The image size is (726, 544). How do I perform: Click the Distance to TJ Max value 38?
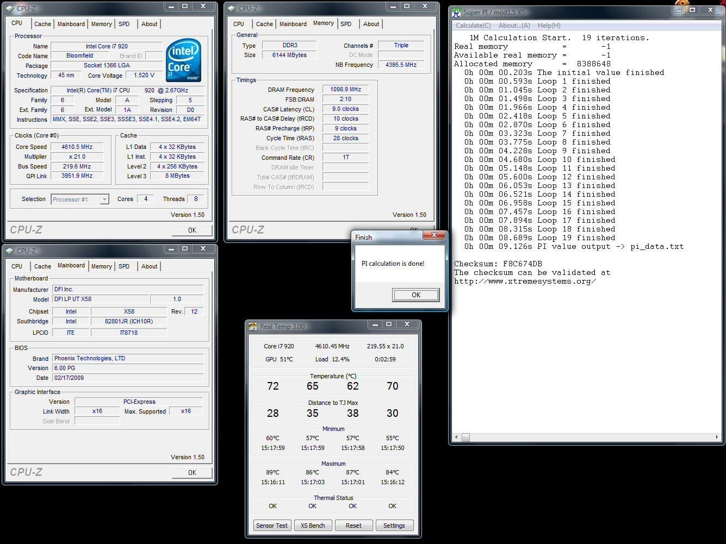(x=353, y=414)
